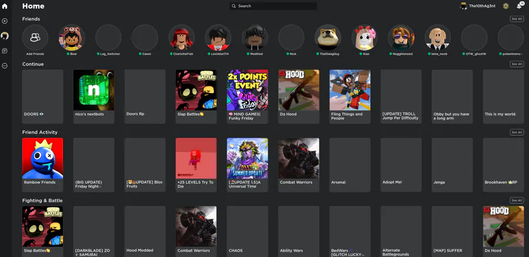The width and height of the screenshot is (529, 257).
Task: Open Alternate Battlegrounds card
Action: click(x=401, y=232)
